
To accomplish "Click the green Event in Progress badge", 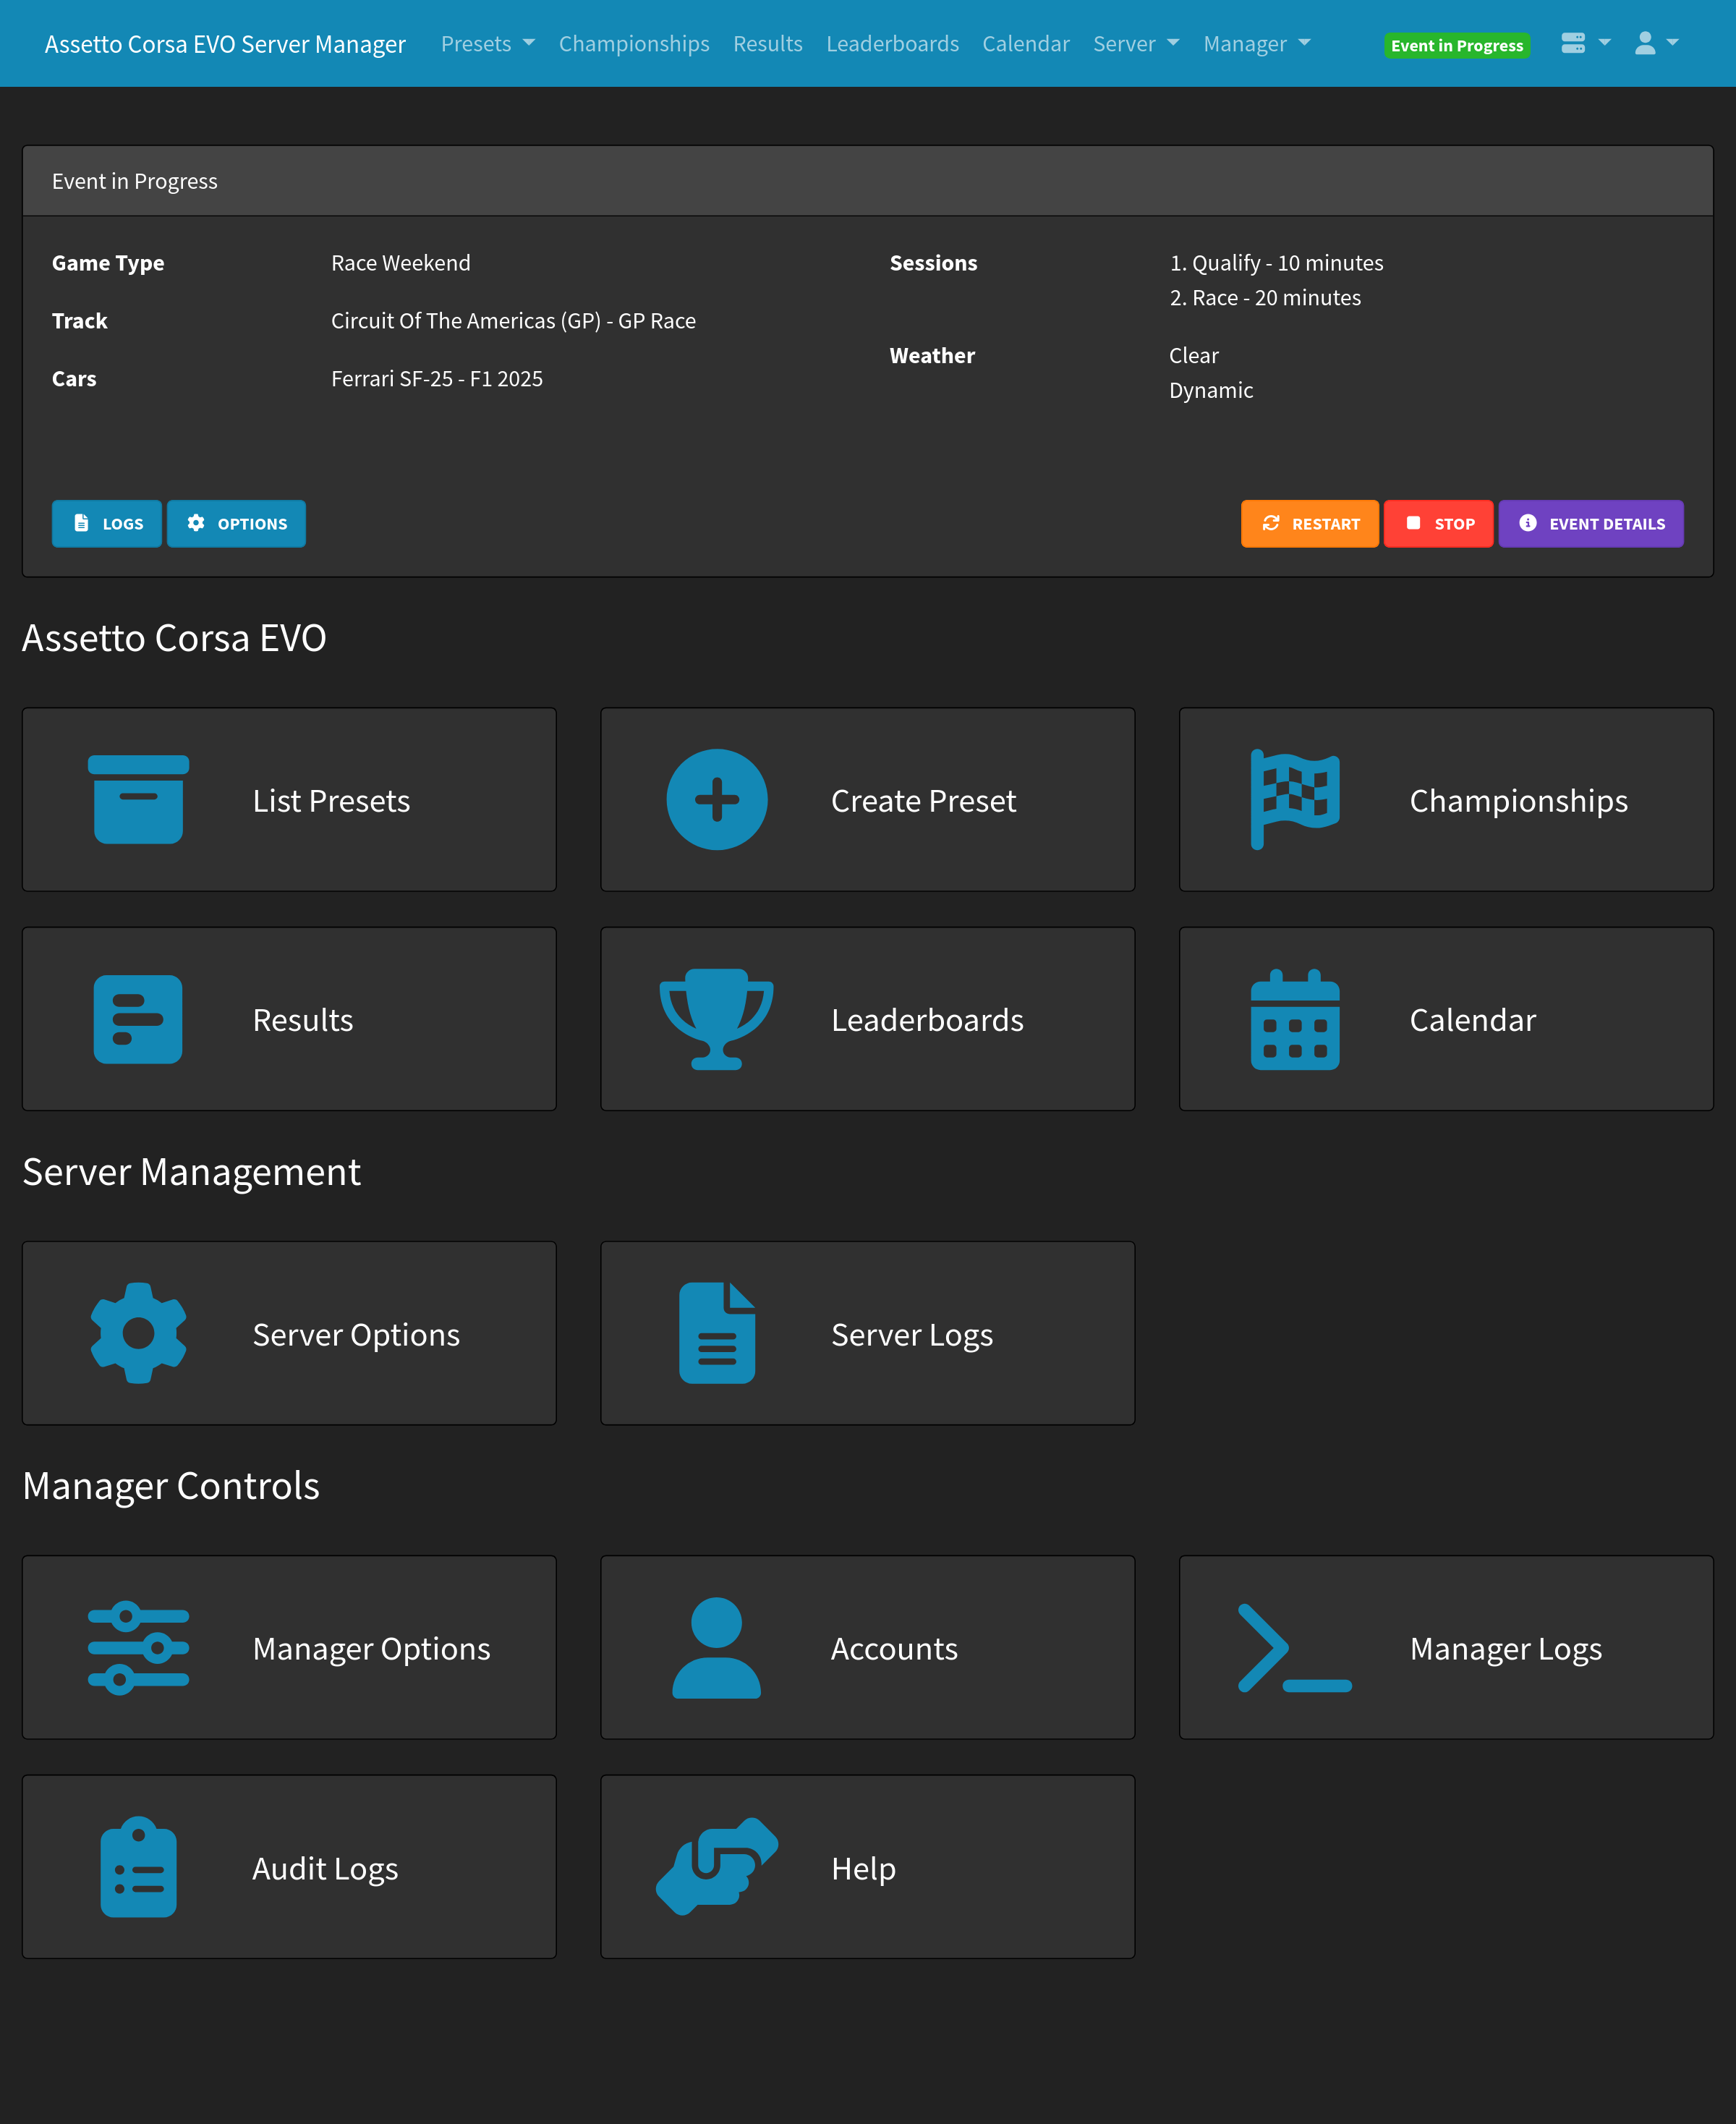I will click(1457, 45).
